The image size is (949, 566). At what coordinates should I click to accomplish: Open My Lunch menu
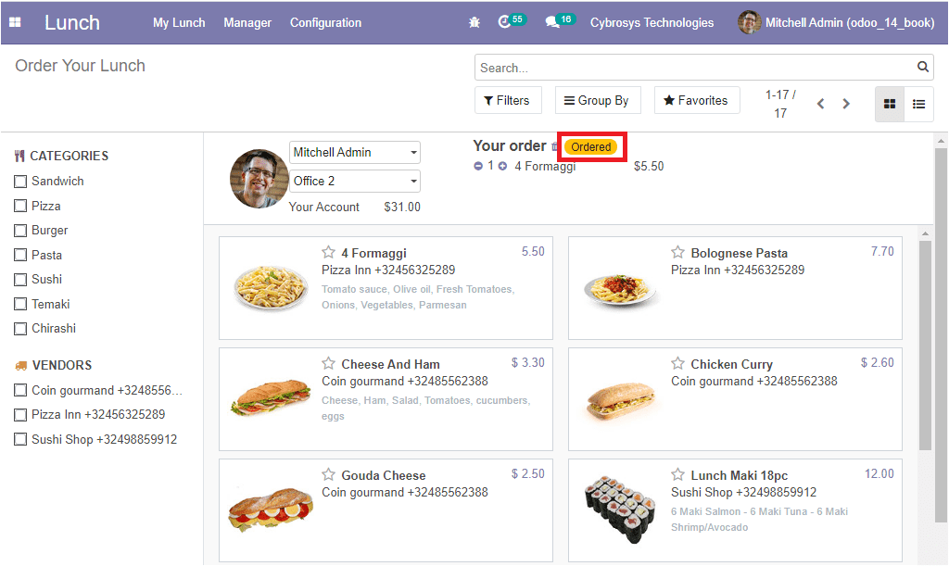click(x=179, y=22)
